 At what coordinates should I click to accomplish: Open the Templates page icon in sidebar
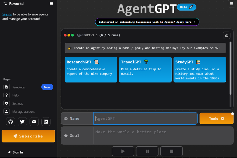pyautogui.click(x=6, y=87)
